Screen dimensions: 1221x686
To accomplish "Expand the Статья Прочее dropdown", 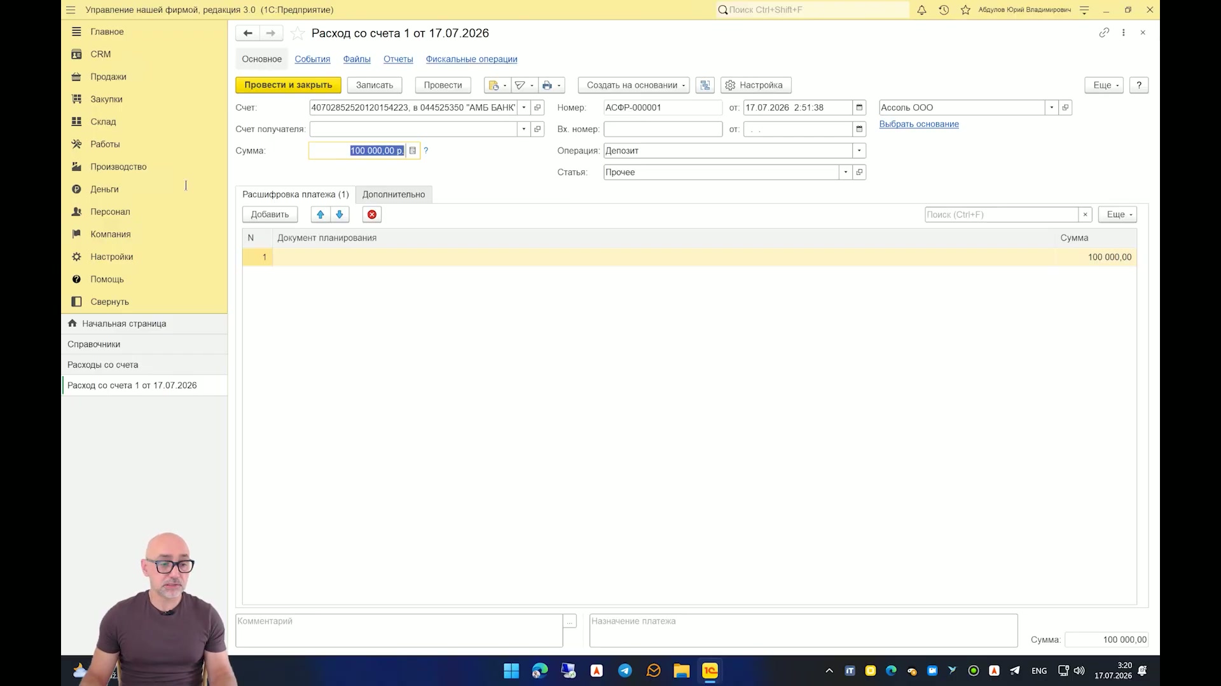I will (x=846, y=172).
